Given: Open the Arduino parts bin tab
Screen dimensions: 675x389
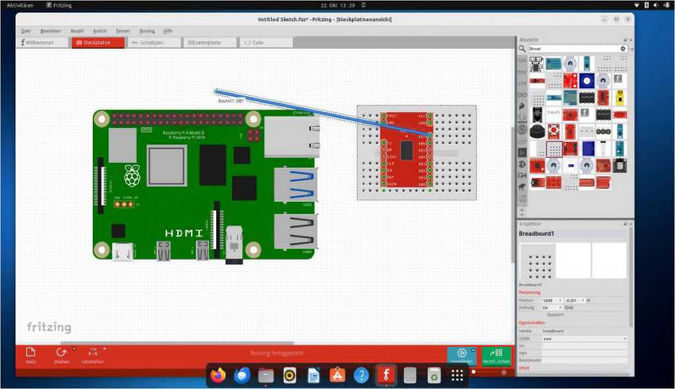Looking at the screenshot, I should [522, 95].
